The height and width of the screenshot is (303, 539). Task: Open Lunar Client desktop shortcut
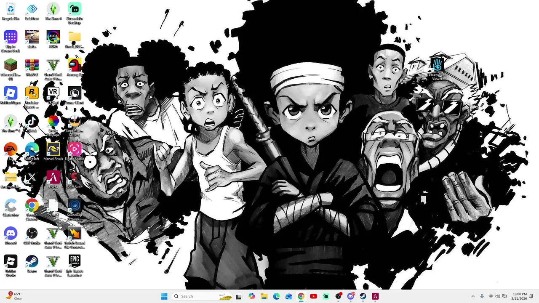75,96
